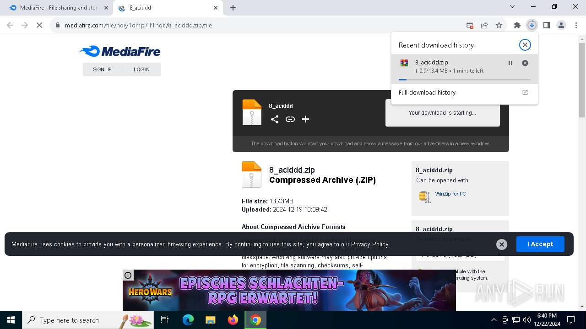The height and width of the screenshot is (329, 586).
Task: View site information lock icon
Action: (x=58, y=25)
